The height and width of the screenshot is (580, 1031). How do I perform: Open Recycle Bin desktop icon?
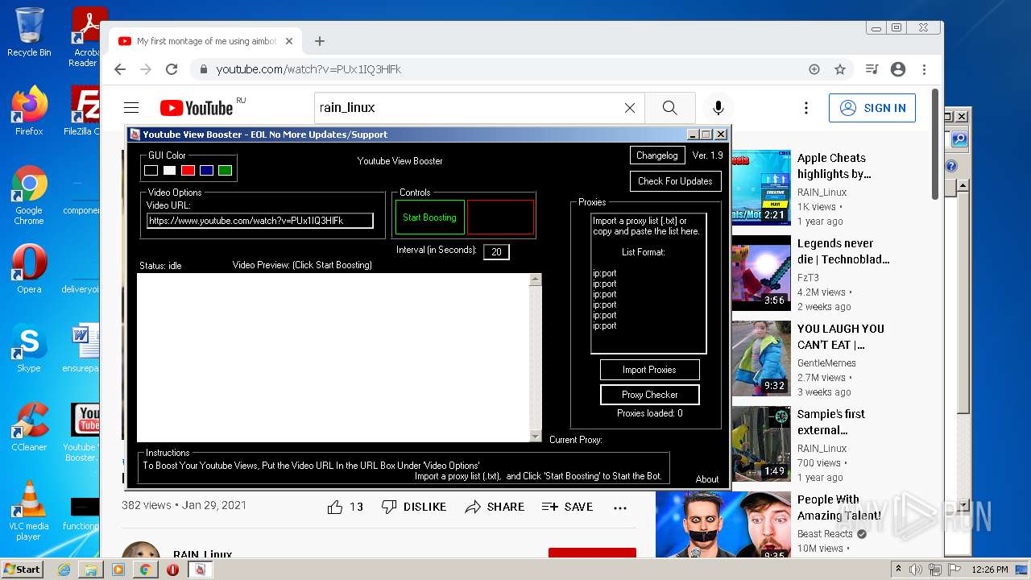tap(29, 33)
